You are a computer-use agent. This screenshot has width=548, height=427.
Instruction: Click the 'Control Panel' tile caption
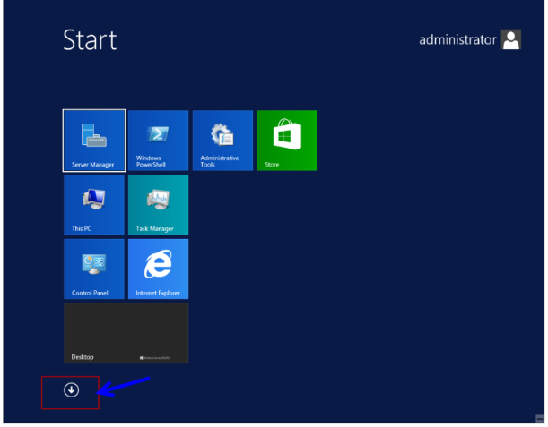click(90, 294)
